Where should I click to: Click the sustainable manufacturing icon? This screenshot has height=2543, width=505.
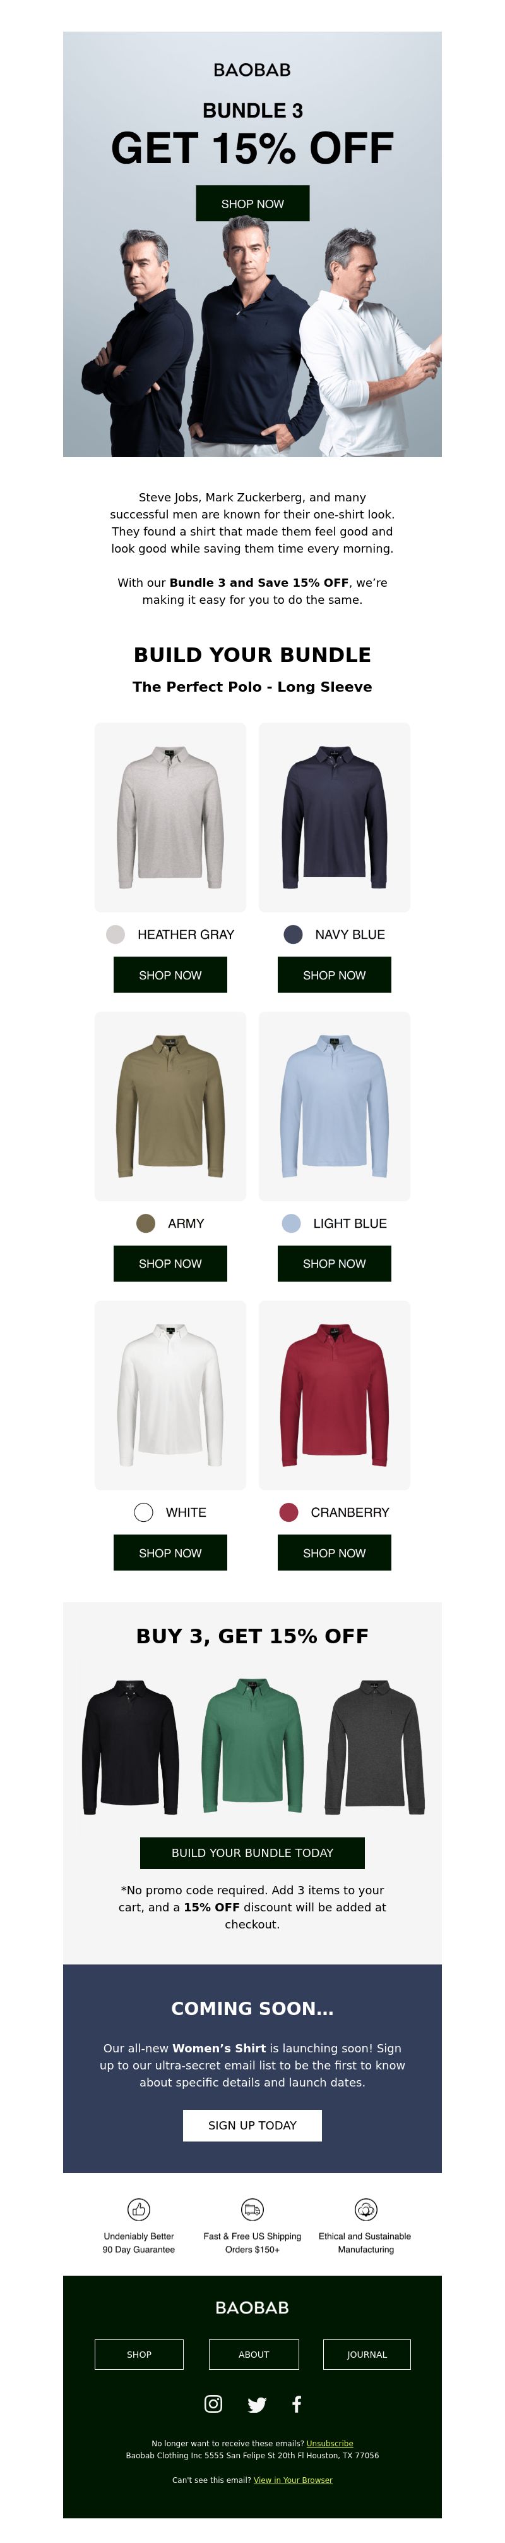[x=366, y=2209]
